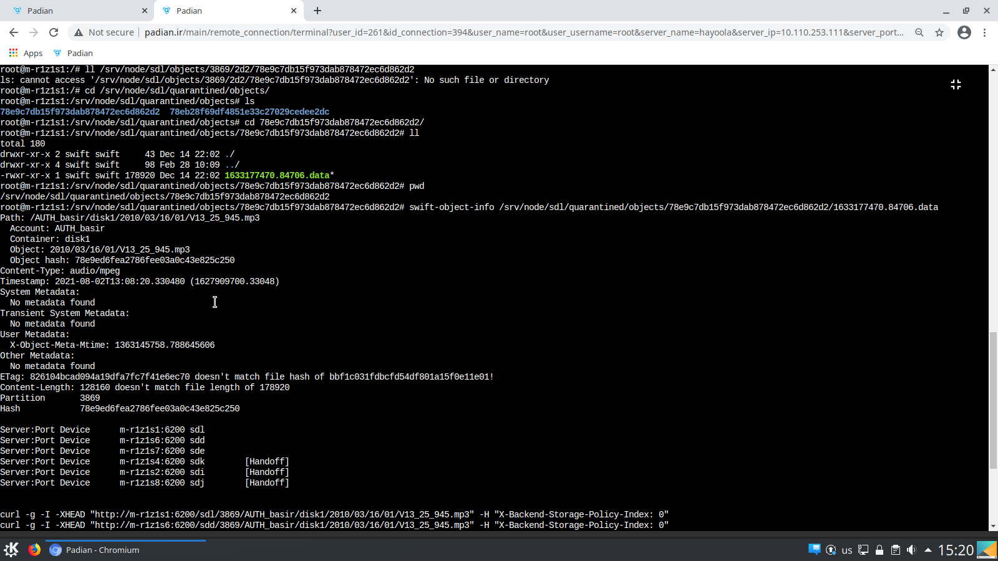
Task: Click the m-r1z1s2:6200 sdi Handoff row
Action: click(145, 472)
